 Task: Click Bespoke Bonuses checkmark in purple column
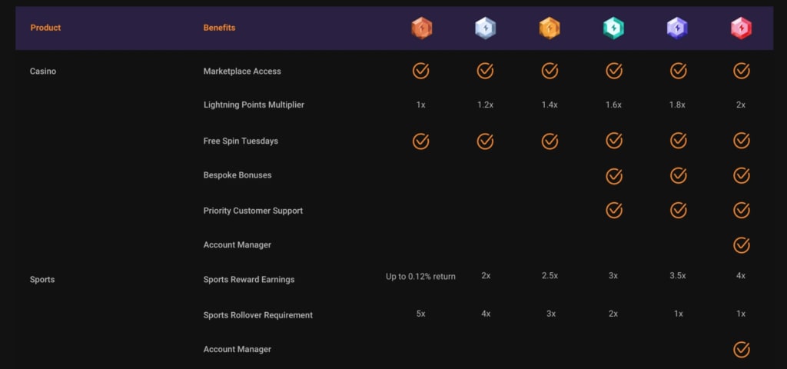tap(679, 176)
